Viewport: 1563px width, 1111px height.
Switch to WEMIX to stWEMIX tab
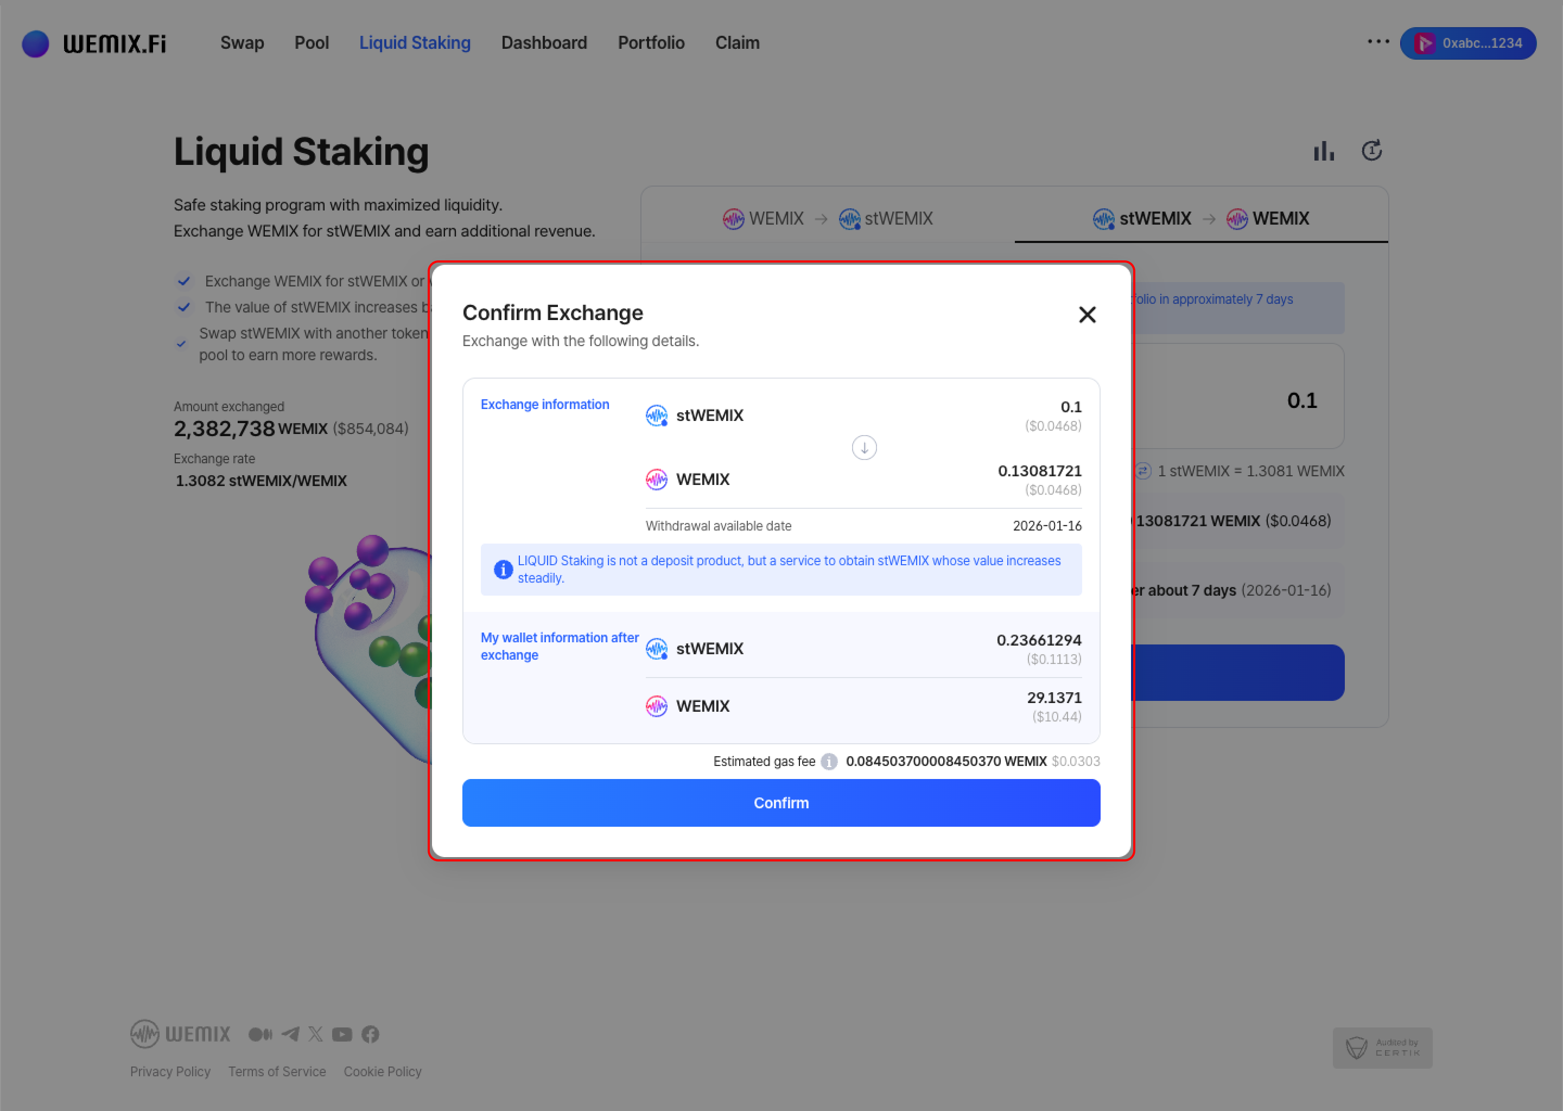[827, 218]
